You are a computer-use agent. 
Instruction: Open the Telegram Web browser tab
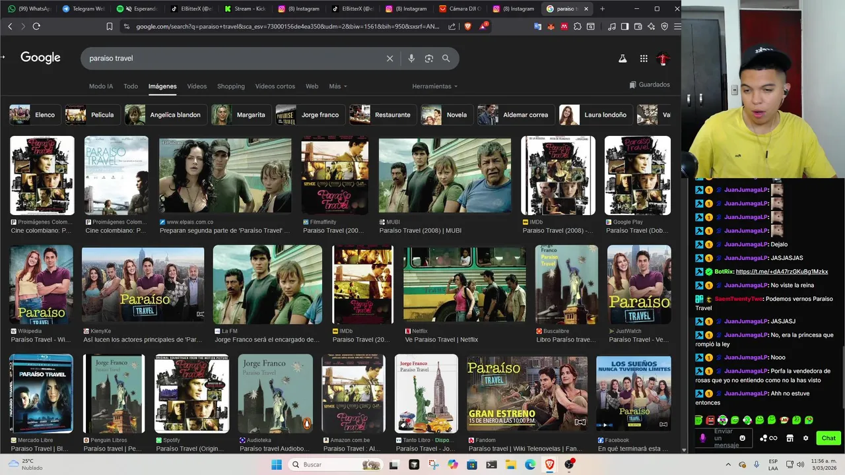(84, 9)
